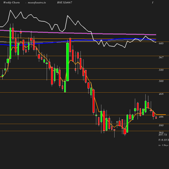Screen dimensions: 169x169
Task: Click the tallest green candlestick in the chart
Action: (68, 62)
